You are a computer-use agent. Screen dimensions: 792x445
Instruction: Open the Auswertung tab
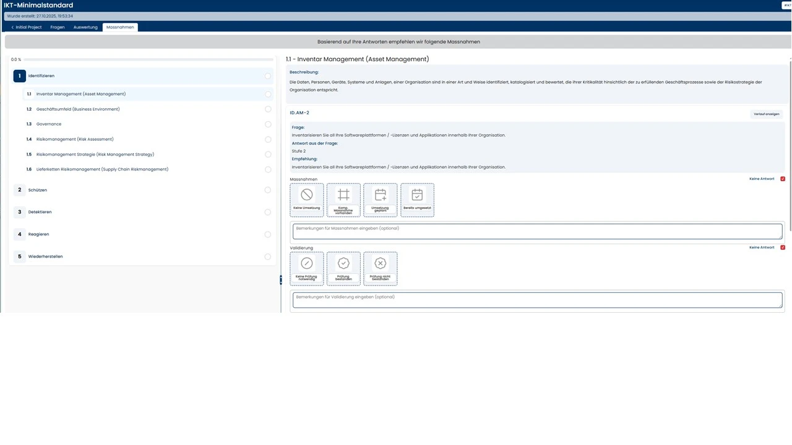pyautogui.click(x=85, y=27)
